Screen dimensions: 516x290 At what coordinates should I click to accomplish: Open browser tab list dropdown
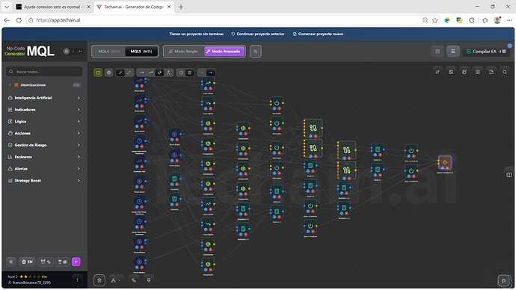(x=7, y=7)
